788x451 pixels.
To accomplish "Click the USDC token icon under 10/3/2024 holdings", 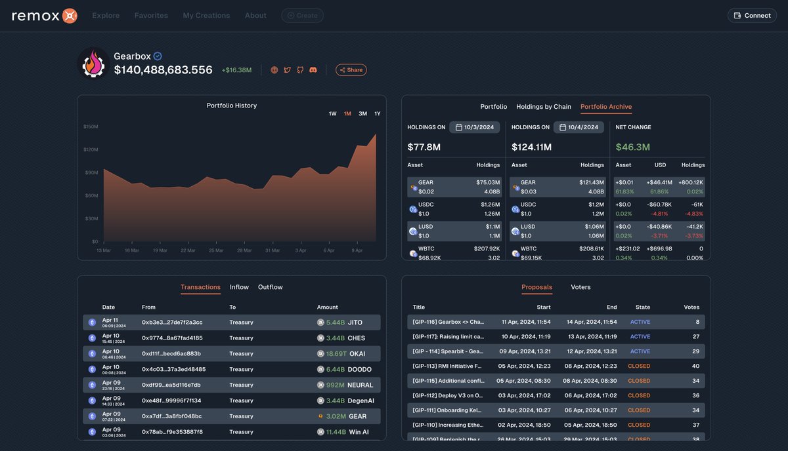I will point(414,209).
